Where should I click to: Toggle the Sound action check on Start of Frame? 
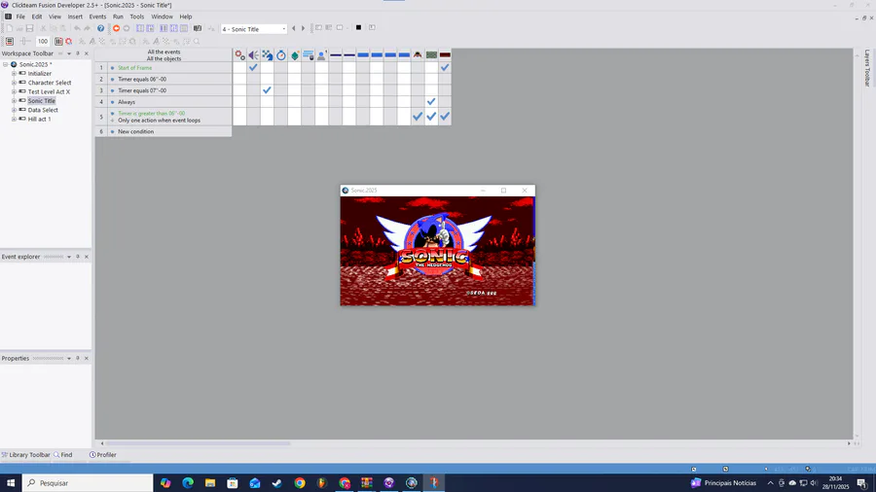click(253, 67)
